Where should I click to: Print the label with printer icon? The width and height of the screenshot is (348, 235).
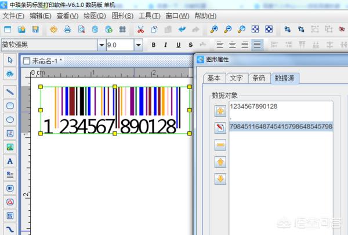click(67, 30)
